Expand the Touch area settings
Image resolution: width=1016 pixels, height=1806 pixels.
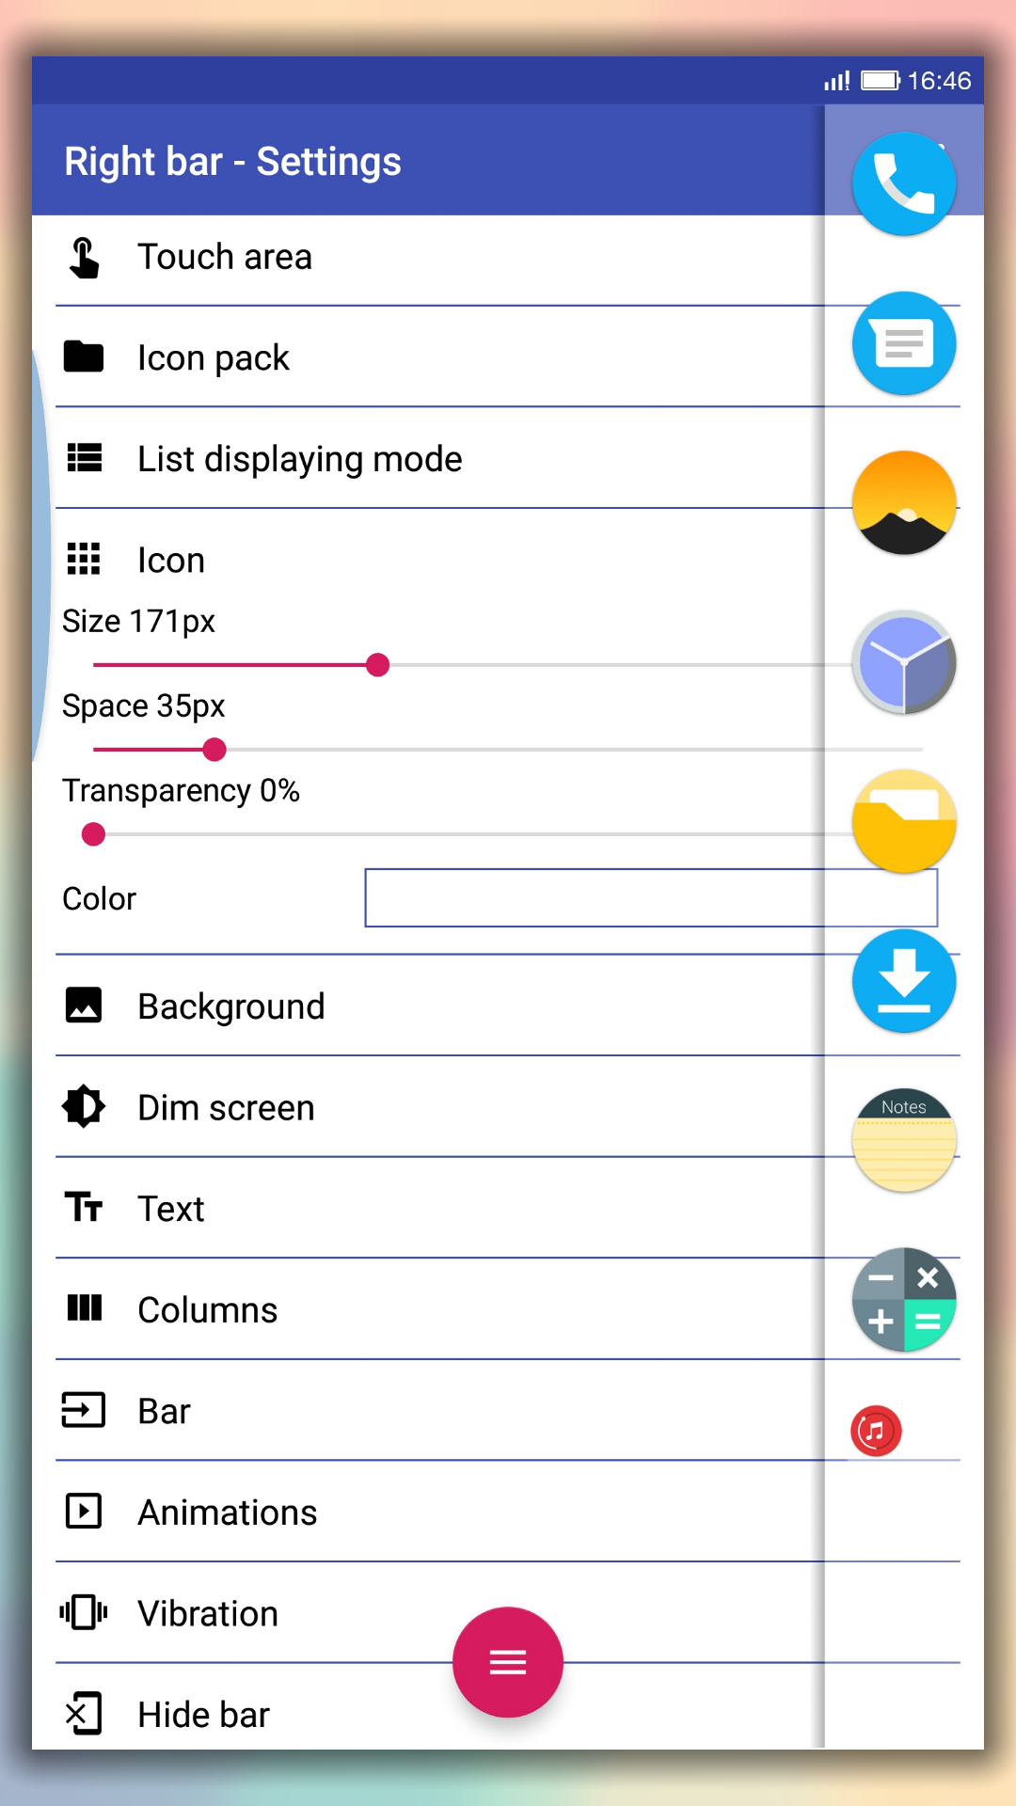[226, 258]
